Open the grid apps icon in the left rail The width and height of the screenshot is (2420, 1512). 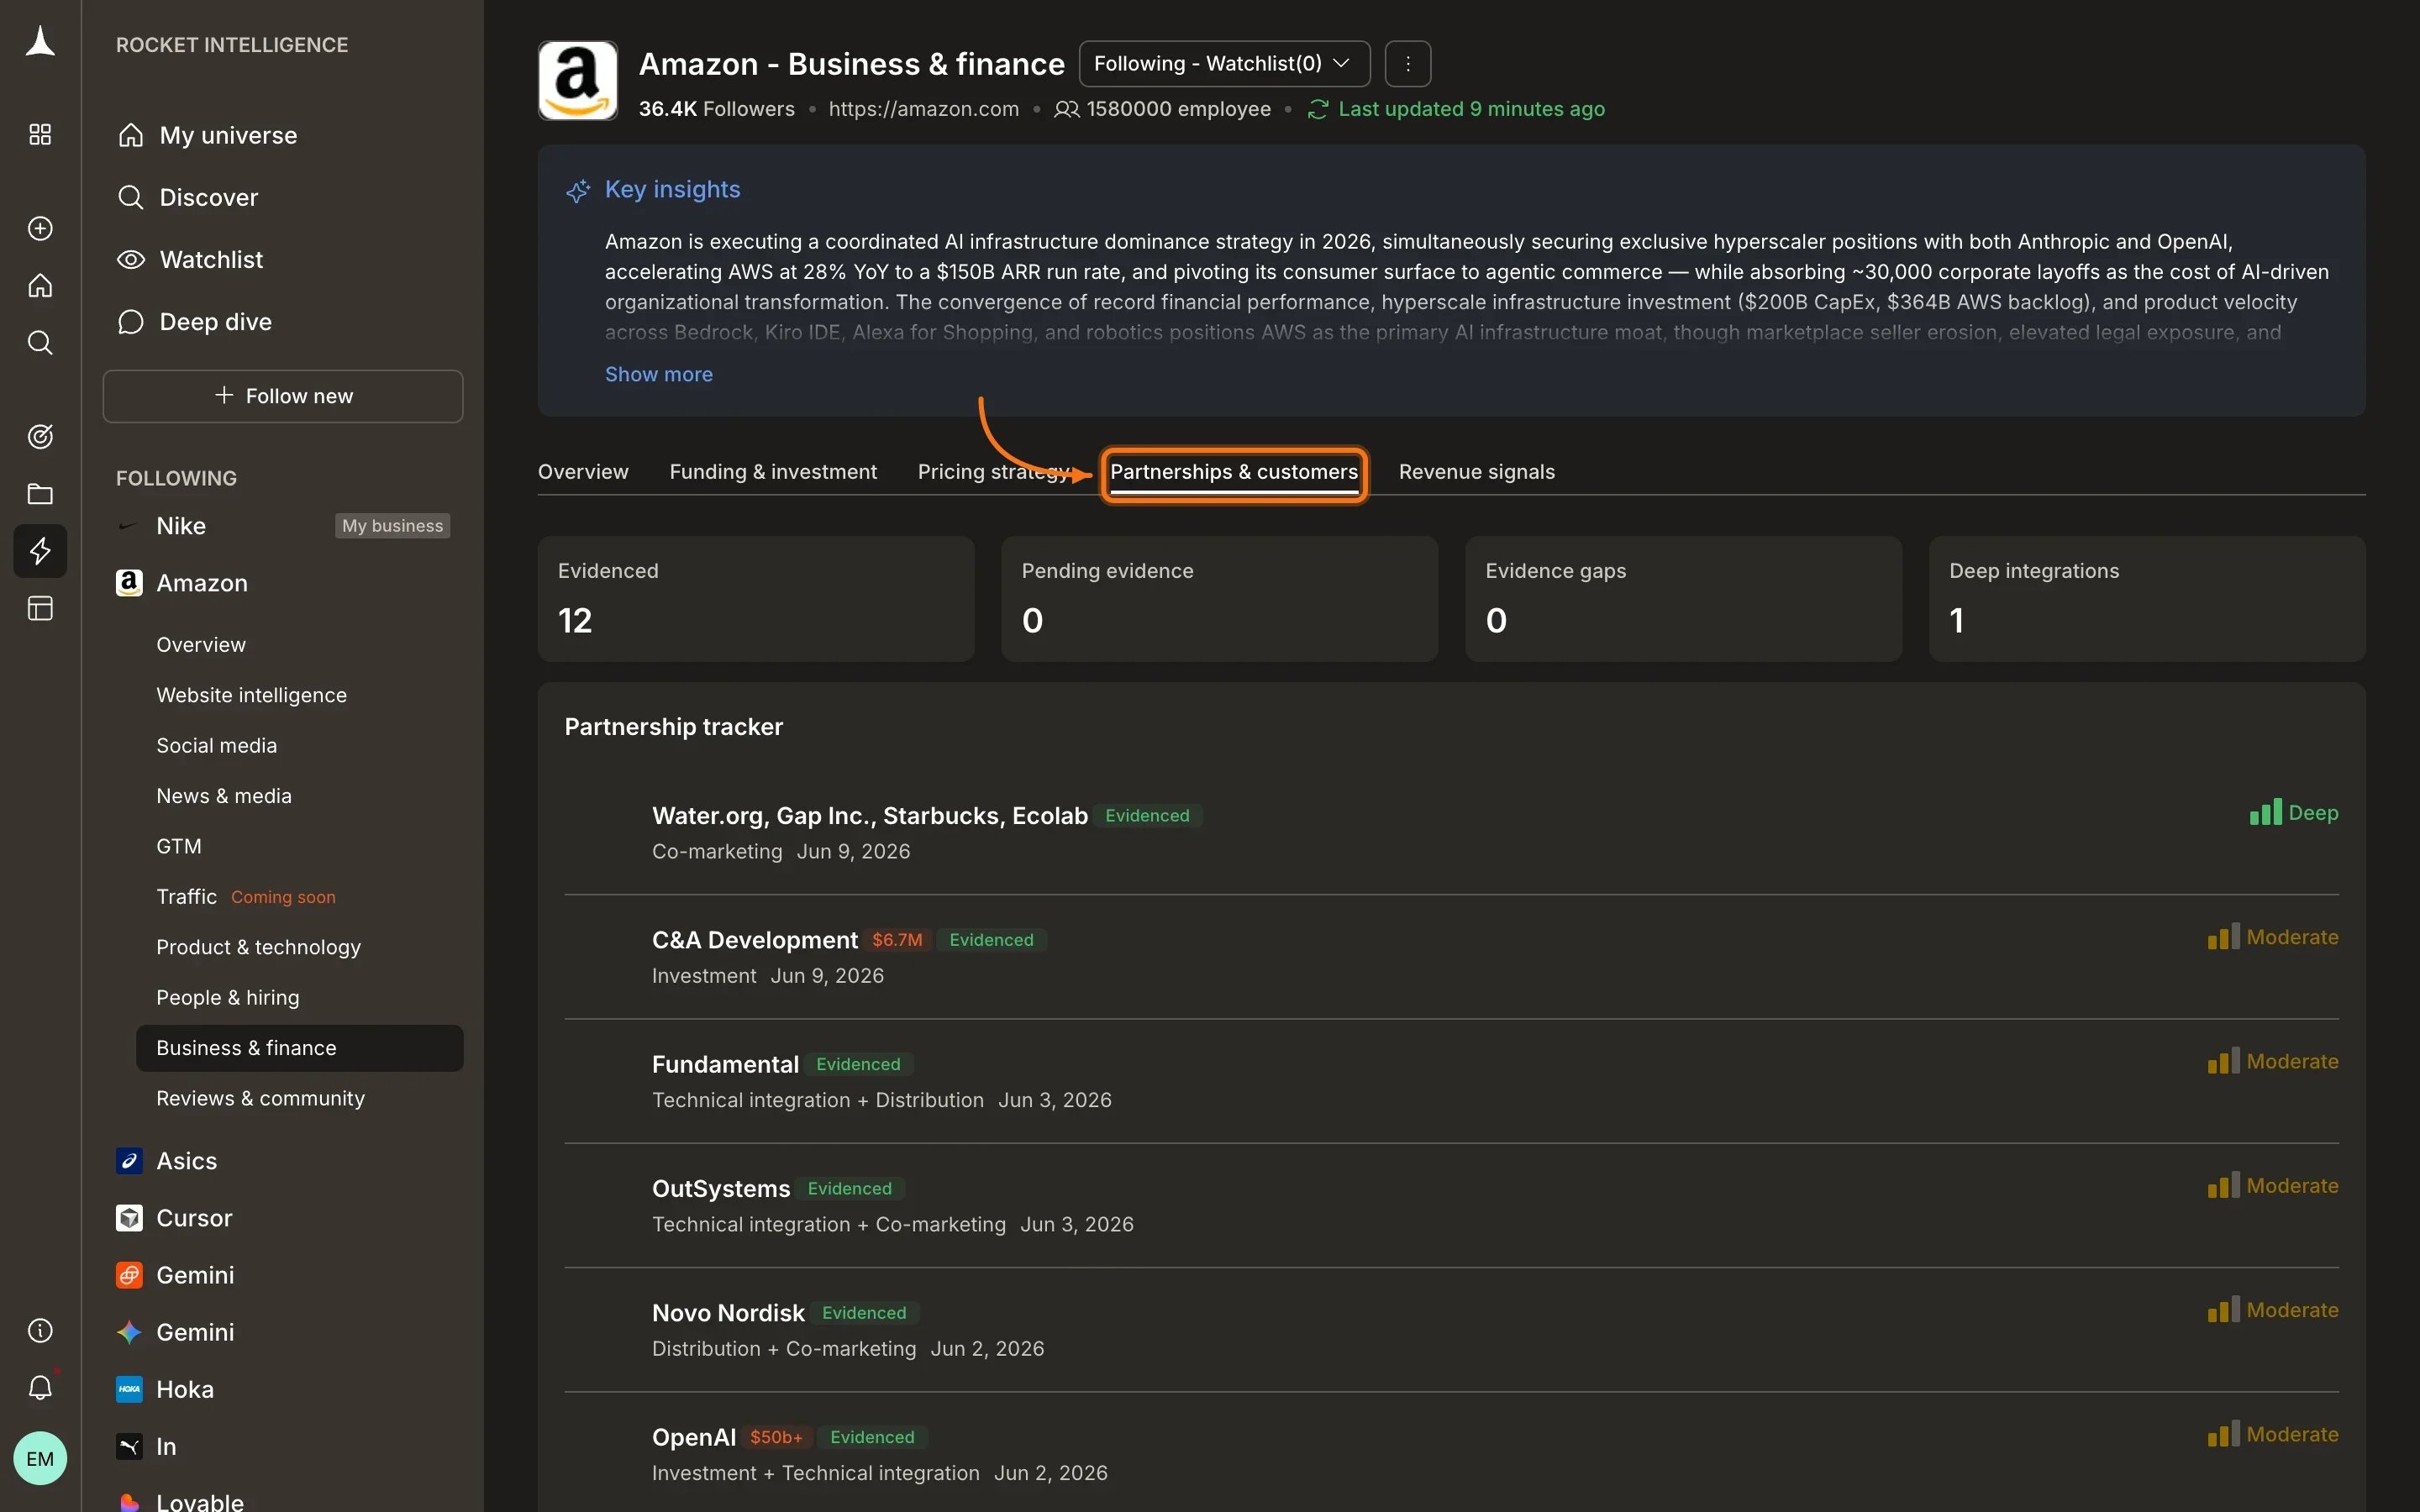tap(40, 135)
